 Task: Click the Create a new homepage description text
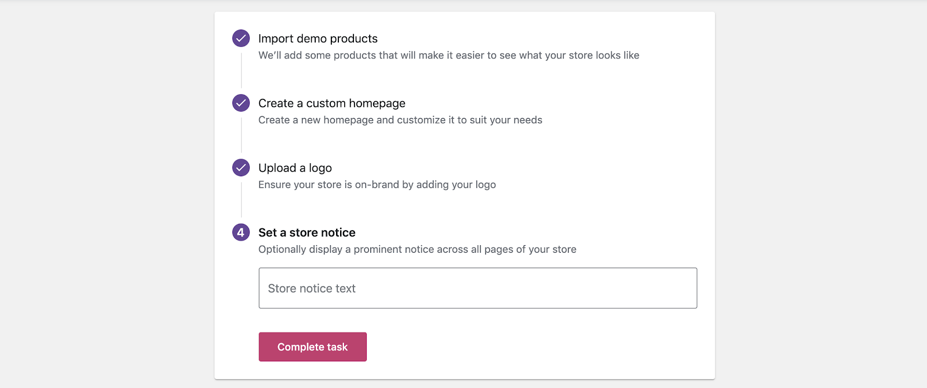coord(400,120)
